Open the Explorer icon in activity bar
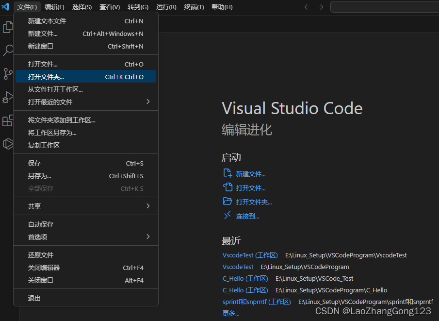Image resolution: width=439 pixels, height=321 pixels. coord(7,27)
